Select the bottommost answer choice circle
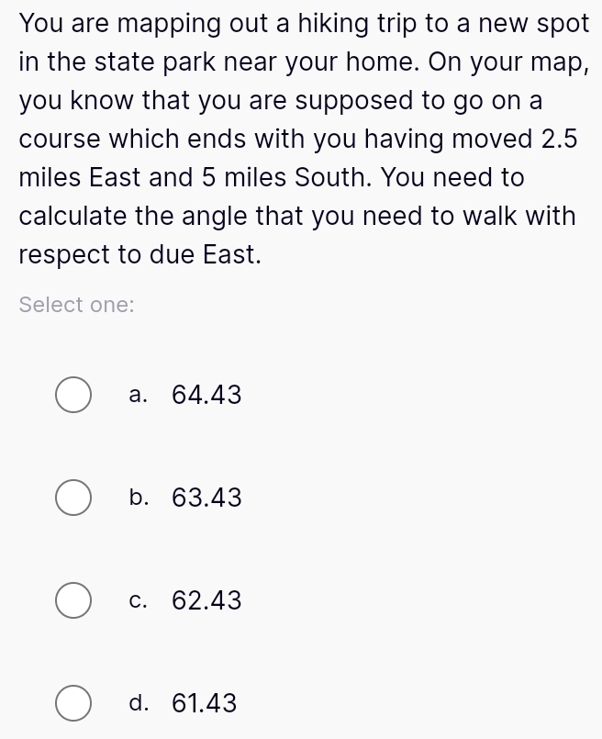This screenshot has height=739, width=602. pyautogui.click(x=72, y=703)
